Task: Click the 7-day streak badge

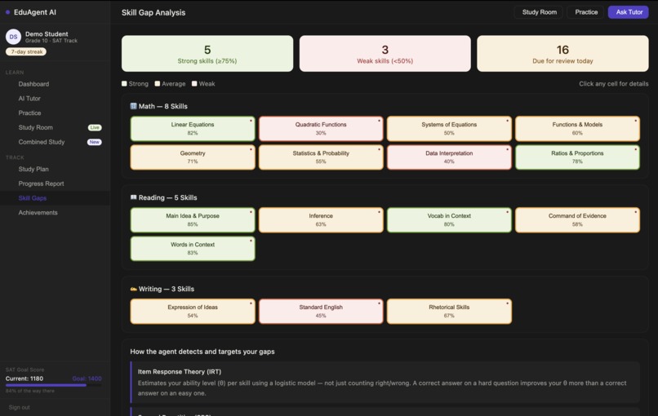Action: point(26,51)
